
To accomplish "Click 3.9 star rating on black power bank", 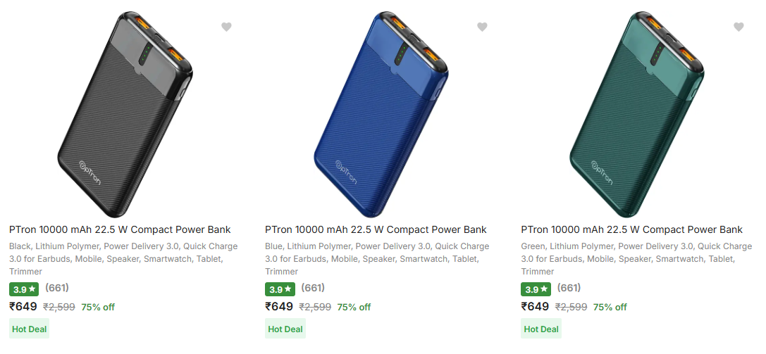I will [x=24, y=289].
